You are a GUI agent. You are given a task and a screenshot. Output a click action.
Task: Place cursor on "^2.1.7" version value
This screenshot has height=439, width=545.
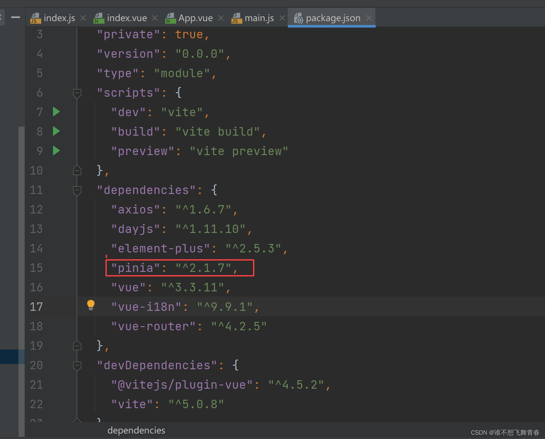[203, 268]
